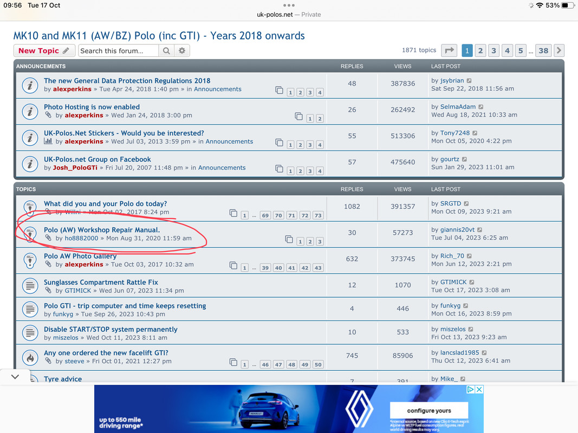578x433 pixels.
Task: Click reply count "1082"
Action: pyautogui.click(x=352, y=207)
